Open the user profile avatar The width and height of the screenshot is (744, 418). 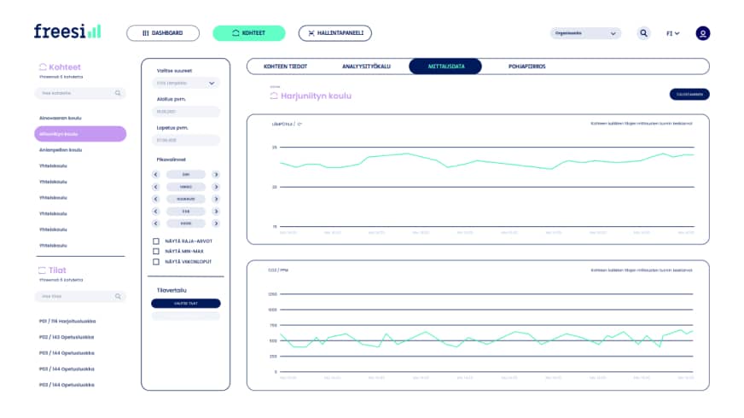click(x=703, y=33)
